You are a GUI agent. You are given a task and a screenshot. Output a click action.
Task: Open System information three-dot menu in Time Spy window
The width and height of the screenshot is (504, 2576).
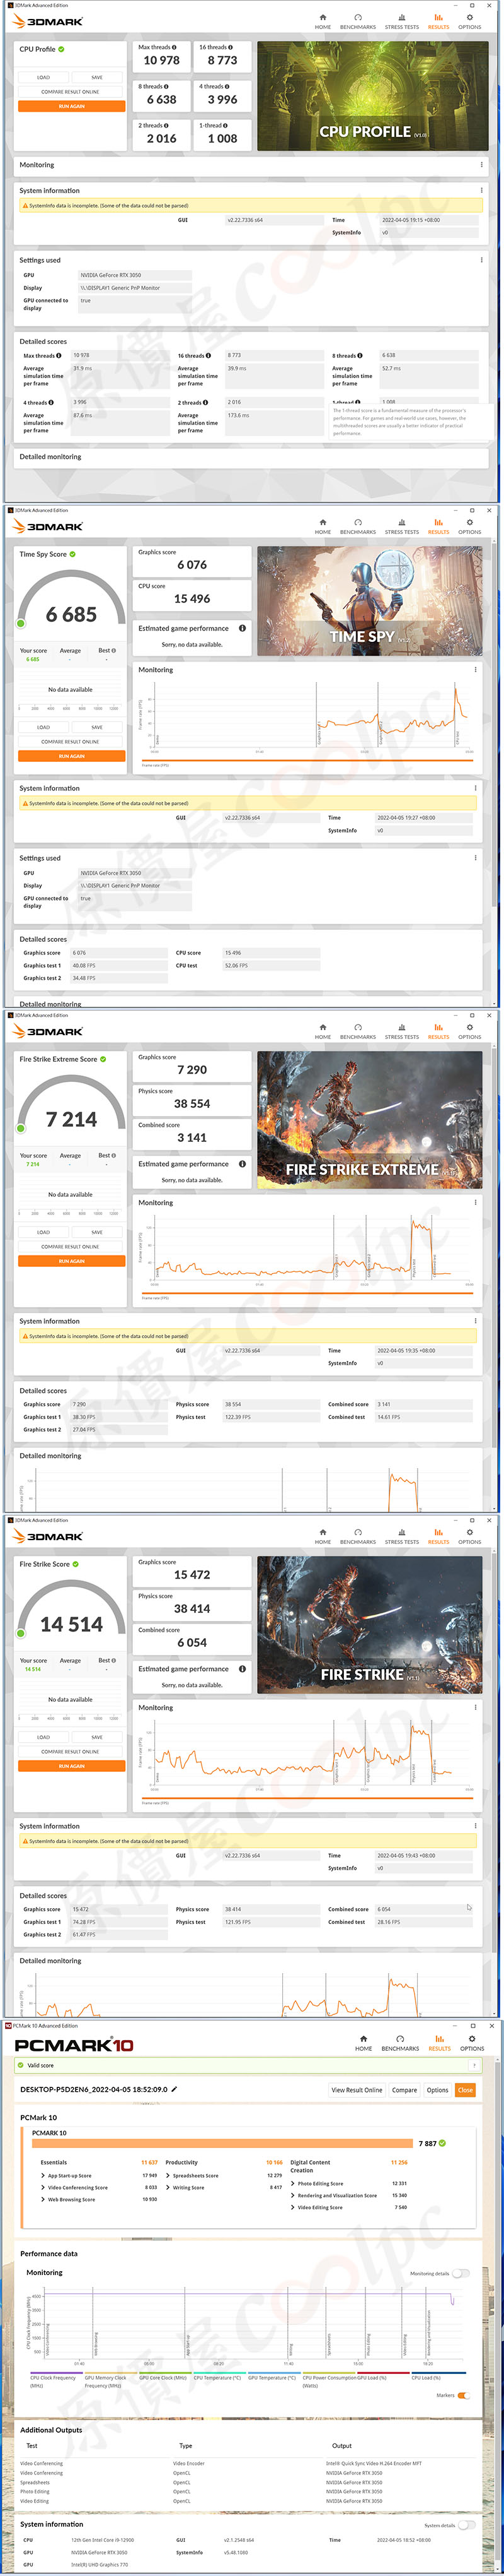pos(475,788)
